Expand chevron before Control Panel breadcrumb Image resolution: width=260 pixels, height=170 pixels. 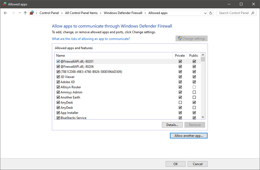(36, 13)
